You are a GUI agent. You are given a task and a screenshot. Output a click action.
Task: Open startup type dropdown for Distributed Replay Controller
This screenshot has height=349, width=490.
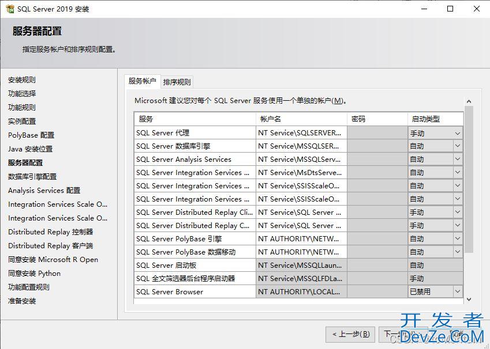tap(458, 226)
